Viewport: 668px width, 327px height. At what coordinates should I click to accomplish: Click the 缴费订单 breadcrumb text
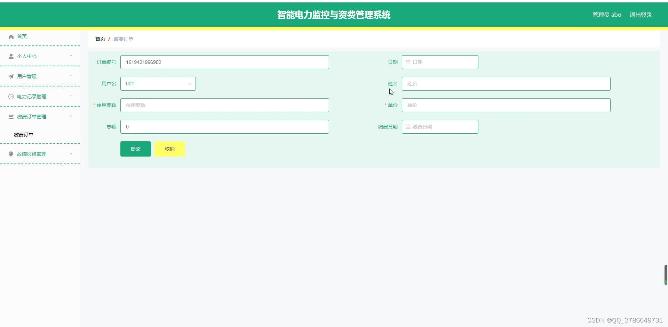click(x=124, y=39)
